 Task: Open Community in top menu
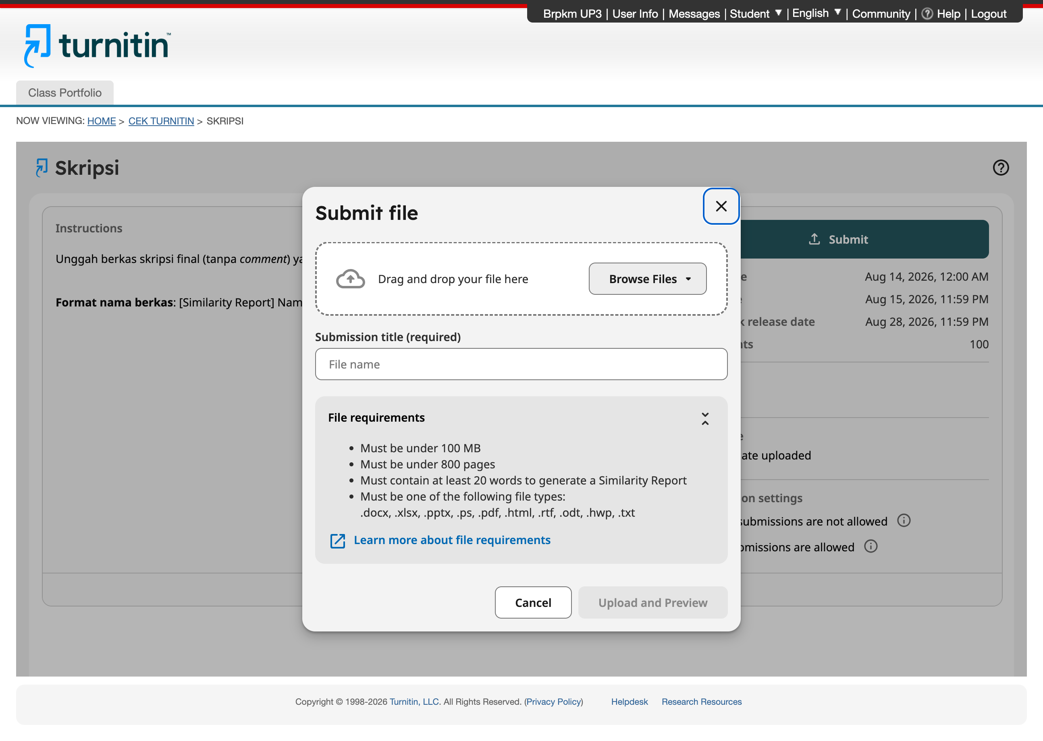point(881,14)
